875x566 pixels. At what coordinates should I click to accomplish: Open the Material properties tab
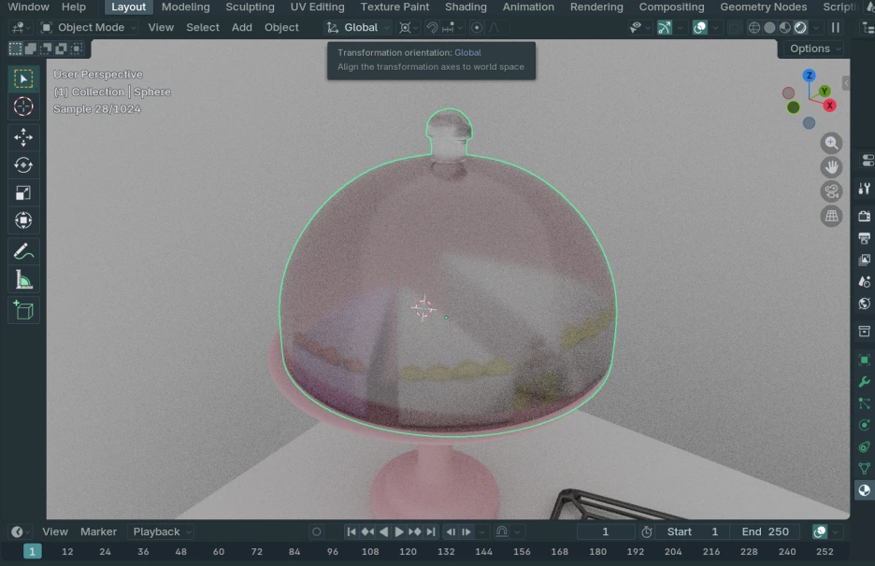(x=864, y=490)
